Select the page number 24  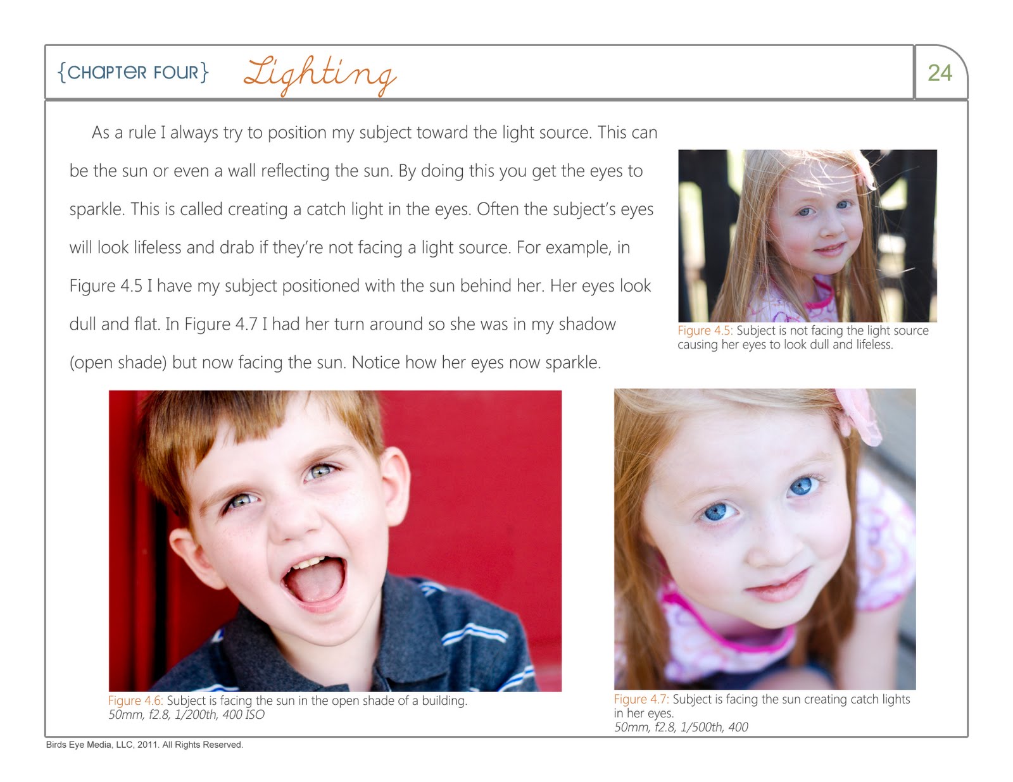pos(940,73)
